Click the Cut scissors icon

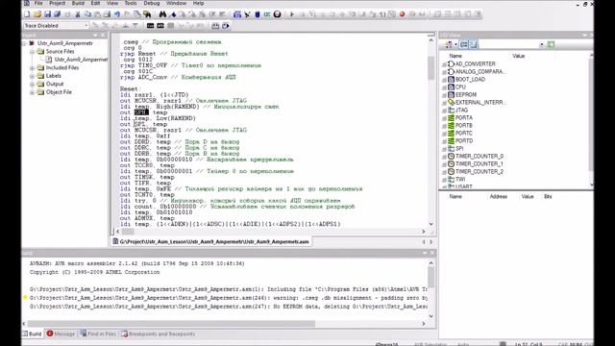tap(78, 14)
